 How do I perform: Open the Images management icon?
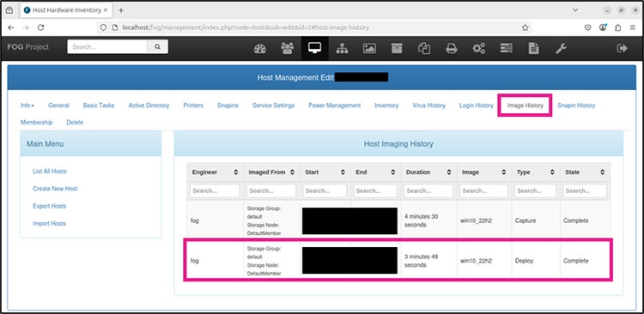(x=369, y=48)
